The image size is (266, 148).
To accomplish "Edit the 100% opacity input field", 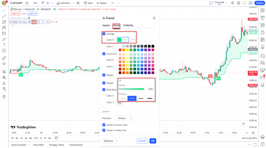I will click(x=151, y=89).
